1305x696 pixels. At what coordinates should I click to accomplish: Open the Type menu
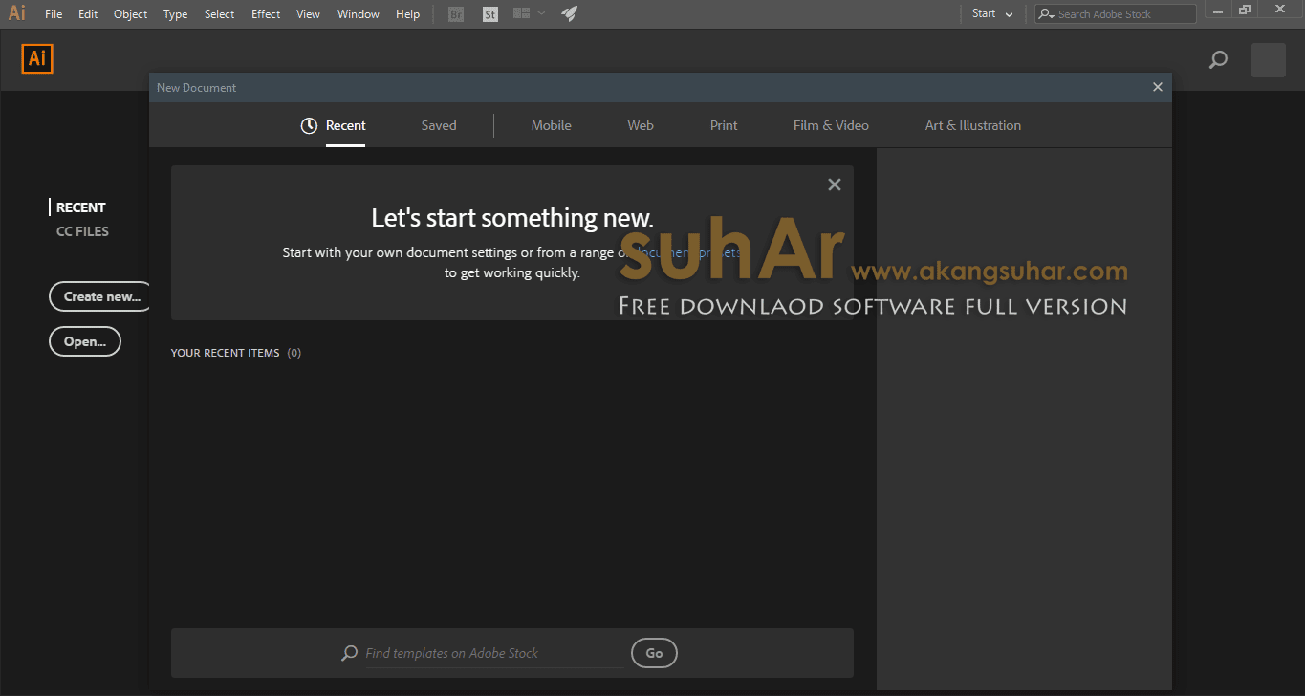176,14
